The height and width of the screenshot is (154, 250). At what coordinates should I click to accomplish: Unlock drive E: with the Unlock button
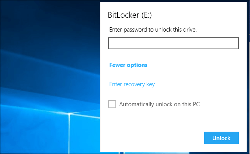[221, 138]
